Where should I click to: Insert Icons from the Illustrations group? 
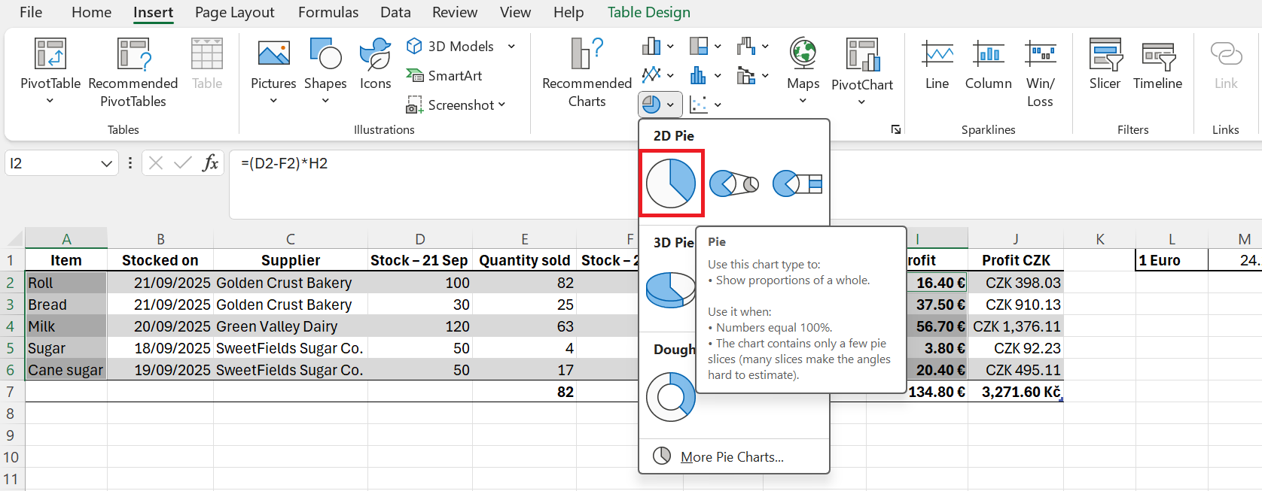375,65
